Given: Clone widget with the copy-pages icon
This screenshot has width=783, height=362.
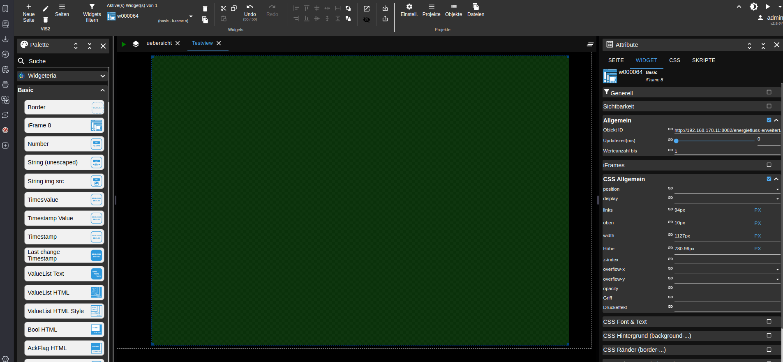Looking at the screenshot, I should [x=205, y=20].
